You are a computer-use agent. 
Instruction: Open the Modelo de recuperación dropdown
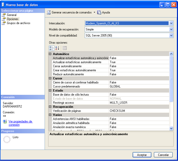pyautogui.click(x=171, y=29)
